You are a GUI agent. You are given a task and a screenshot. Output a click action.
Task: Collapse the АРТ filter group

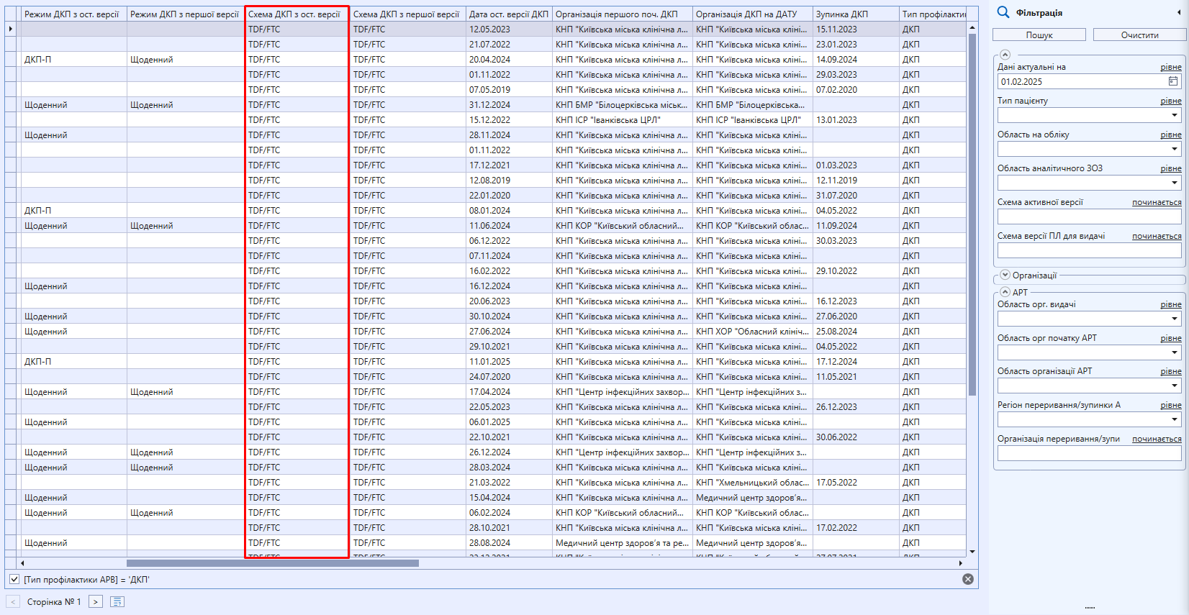tap(1005, 292)
